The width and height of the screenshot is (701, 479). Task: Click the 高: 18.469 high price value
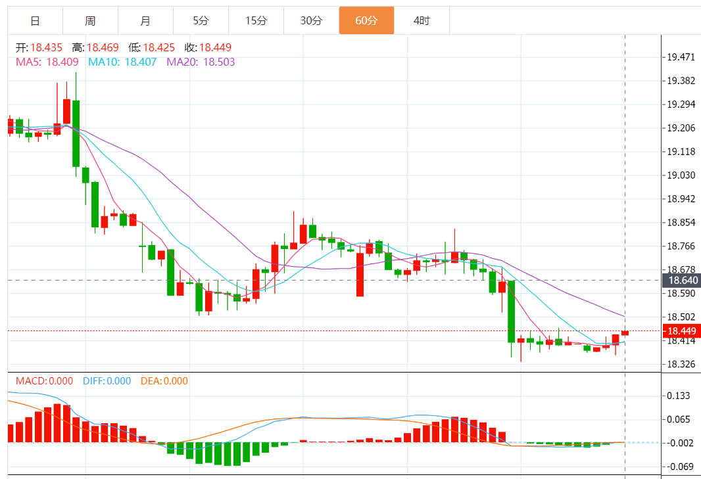point(95,47)
